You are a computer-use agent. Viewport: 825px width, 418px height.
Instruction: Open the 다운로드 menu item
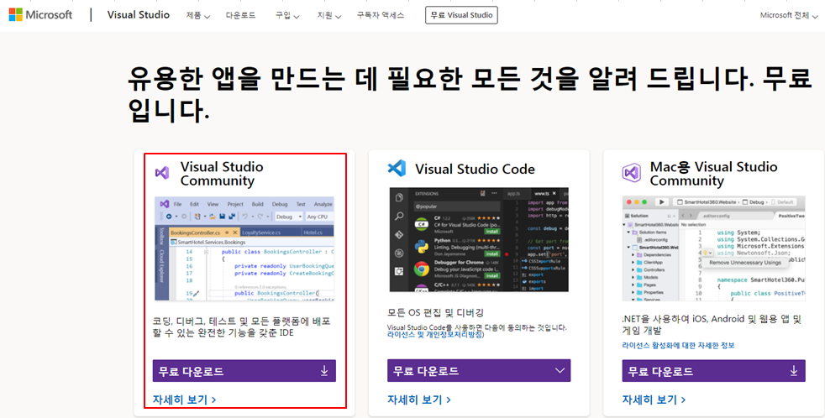click(240, 15)
